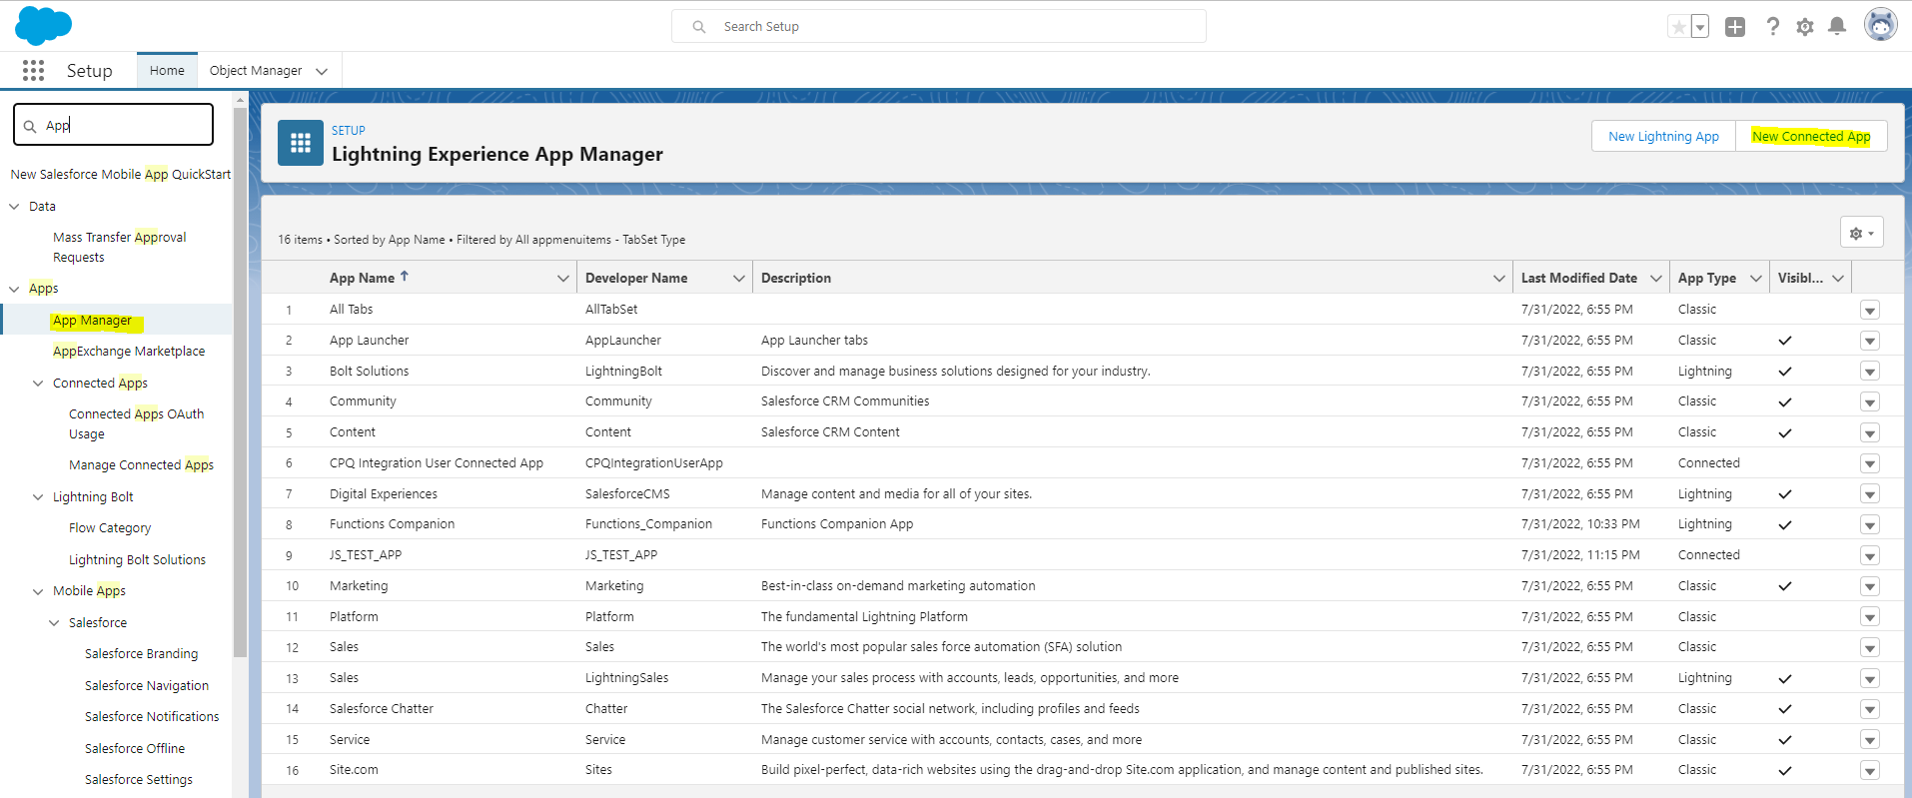Open the list view controls gear
This screenshot has height=798, width=1912.
1861,233
